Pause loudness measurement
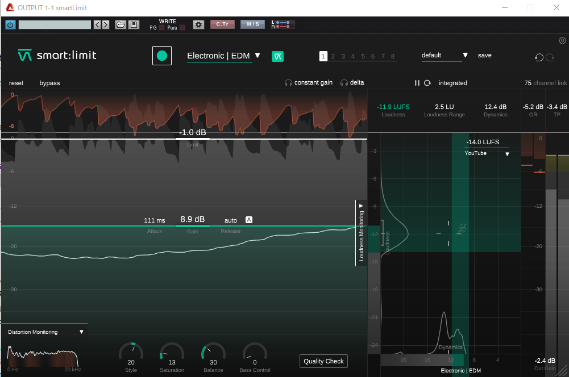569x377 pixels. coord(417,83)
